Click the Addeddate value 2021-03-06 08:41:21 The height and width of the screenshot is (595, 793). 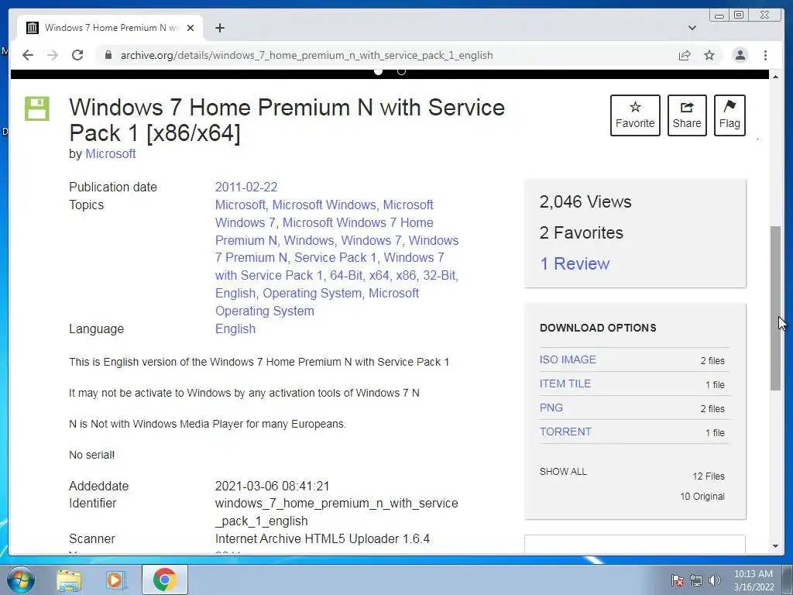(x=272, y=487)
